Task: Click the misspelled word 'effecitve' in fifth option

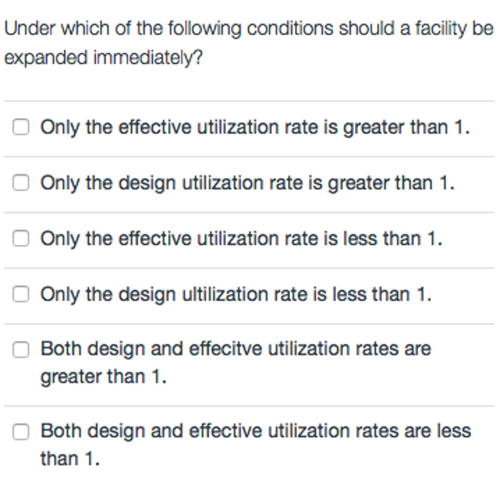Action: tap(226, 349)
